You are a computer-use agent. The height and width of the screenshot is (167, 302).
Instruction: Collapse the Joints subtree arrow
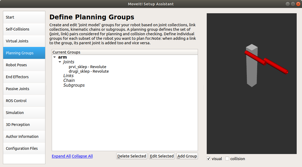[60, 62]
